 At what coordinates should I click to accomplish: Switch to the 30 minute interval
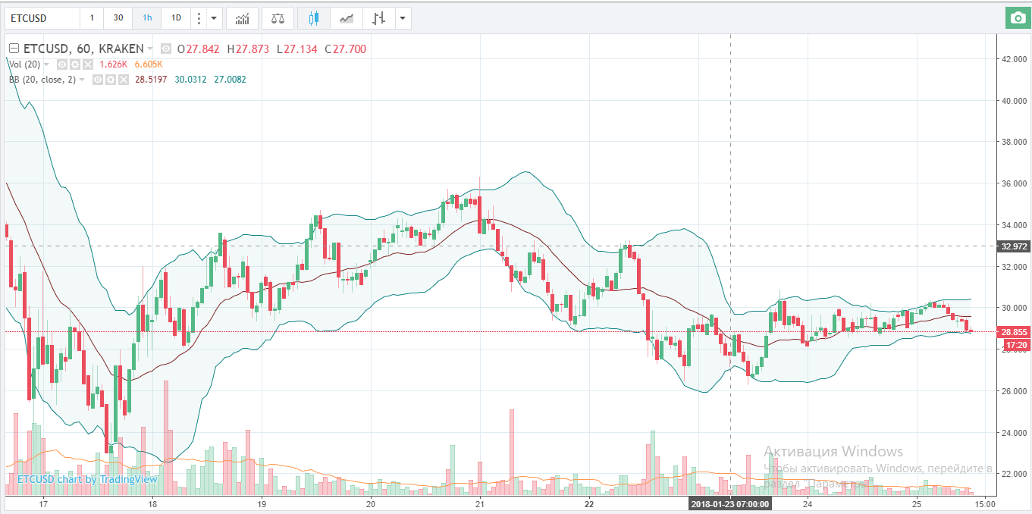click(118, 17)
